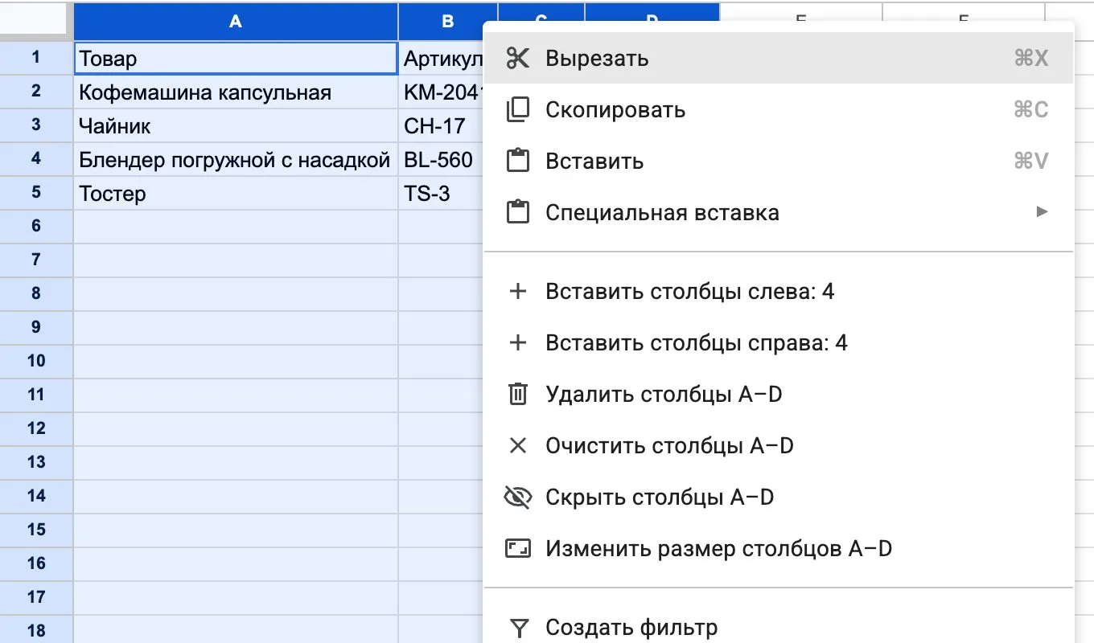The image size is (1094, 643).
Task: Select cell containing Тостер
Action: pos(236,193)
